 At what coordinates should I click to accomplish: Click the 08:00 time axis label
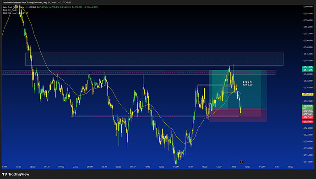90,167
